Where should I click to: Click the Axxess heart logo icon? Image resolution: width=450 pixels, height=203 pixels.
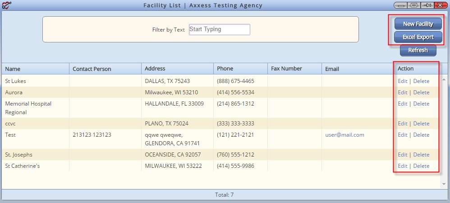pos(6,5)
